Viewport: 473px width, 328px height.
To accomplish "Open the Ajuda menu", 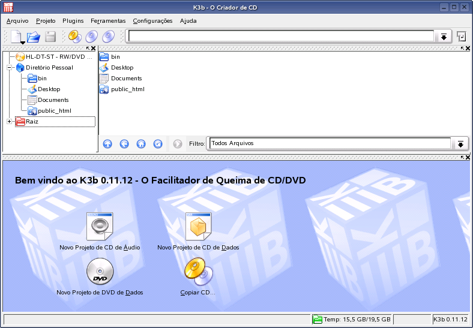I will (188, 21).
